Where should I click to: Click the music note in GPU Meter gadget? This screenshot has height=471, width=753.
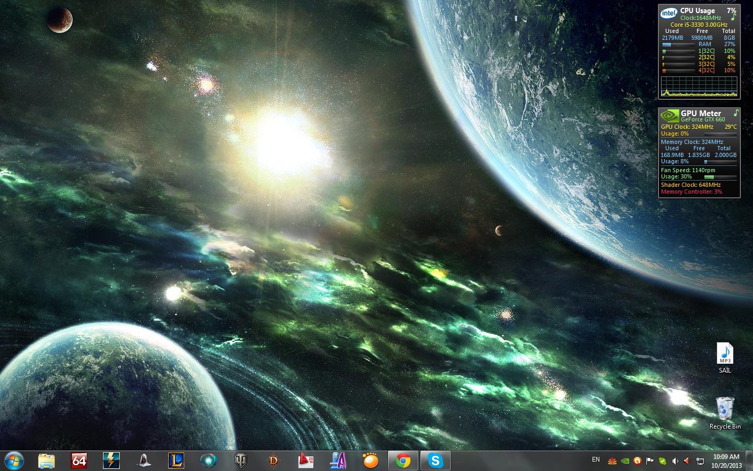[x=736, y=113]
